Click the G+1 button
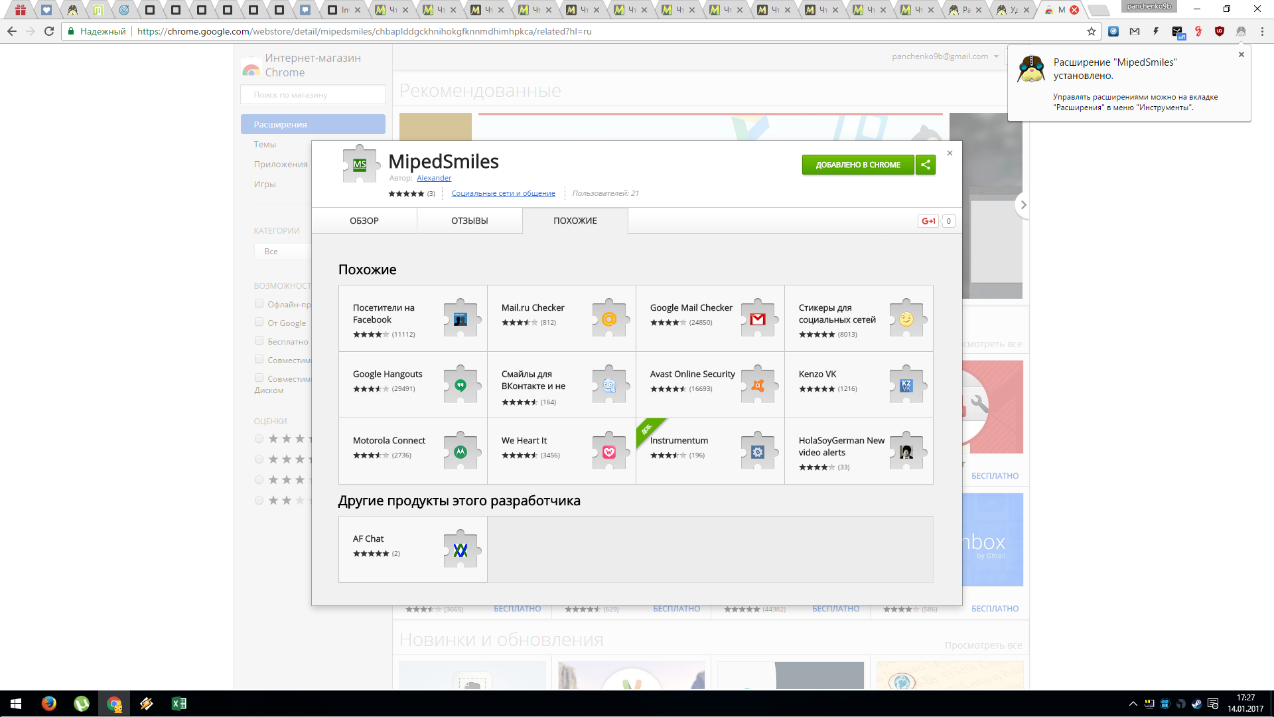The image size is (1274, 717). 928,221
